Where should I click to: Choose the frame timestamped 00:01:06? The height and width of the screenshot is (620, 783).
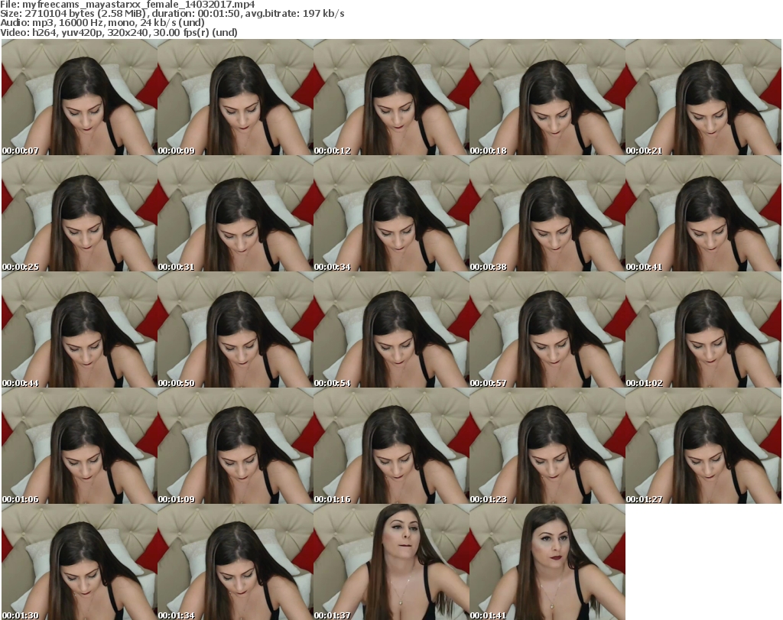pos(80,446)
